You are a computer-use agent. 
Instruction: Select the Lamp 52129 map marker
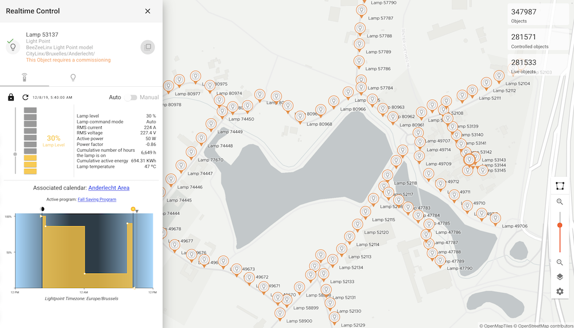pyautogui.click(x=334, y=318)
